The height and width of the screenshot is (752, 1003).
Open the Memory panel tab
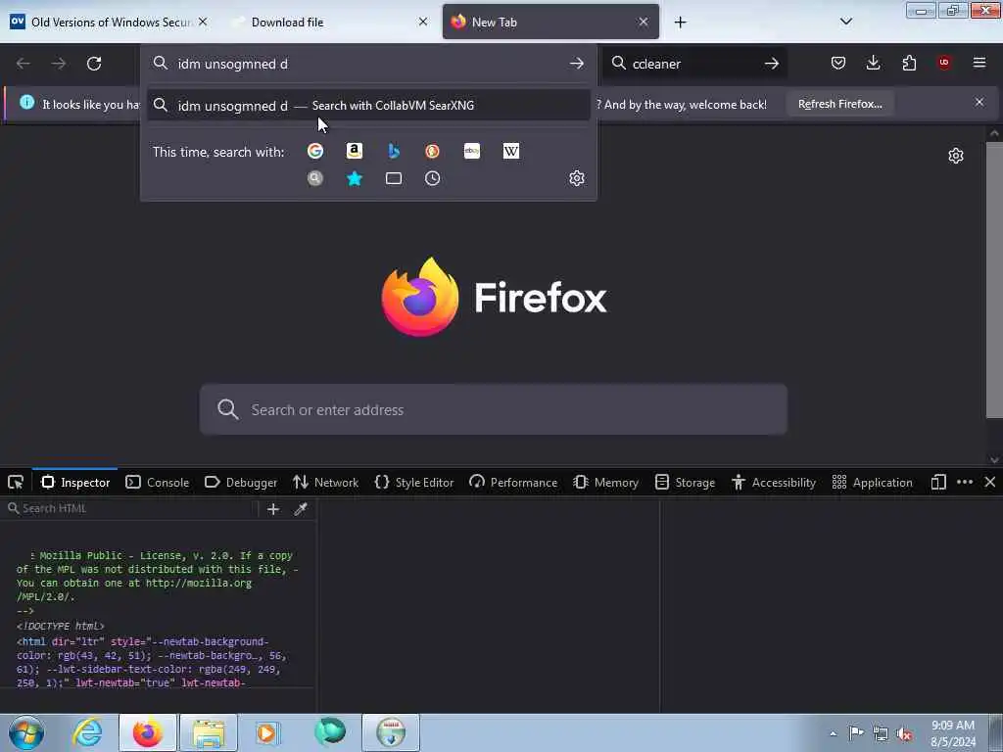pos(605,482)
